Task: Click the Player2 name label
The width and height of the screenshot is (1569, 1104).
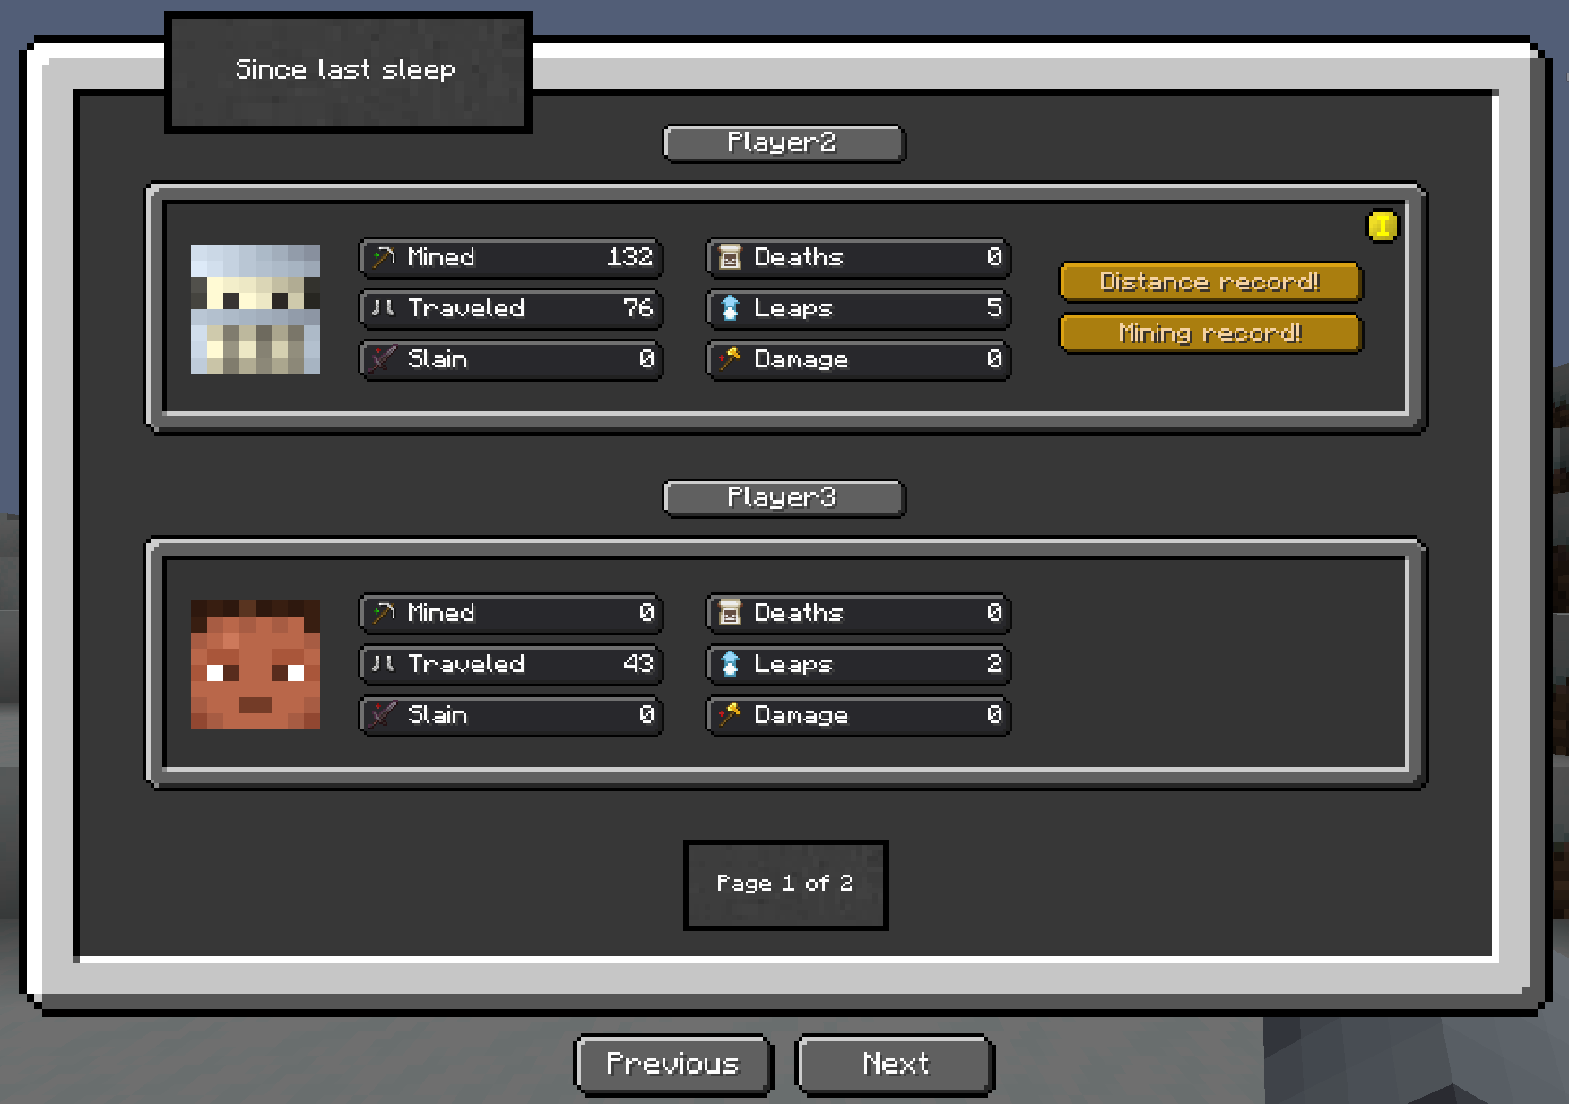Action: (784, 143)
